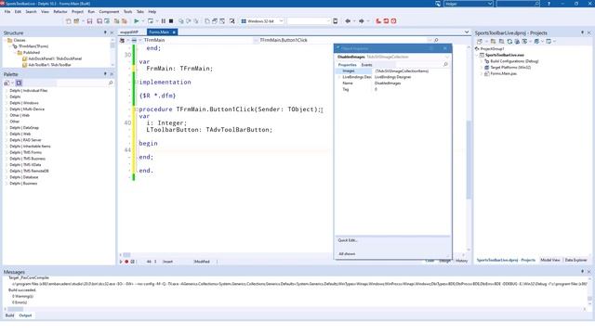Close the Forms.Main tab
This screenshot has width=595, height=334.
pyautogui.click(x=174, y=32)
